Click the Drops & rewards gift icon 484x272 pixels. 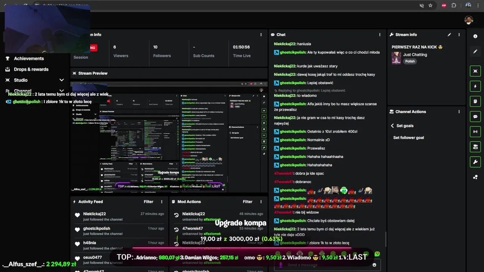[x=8, y=69]
